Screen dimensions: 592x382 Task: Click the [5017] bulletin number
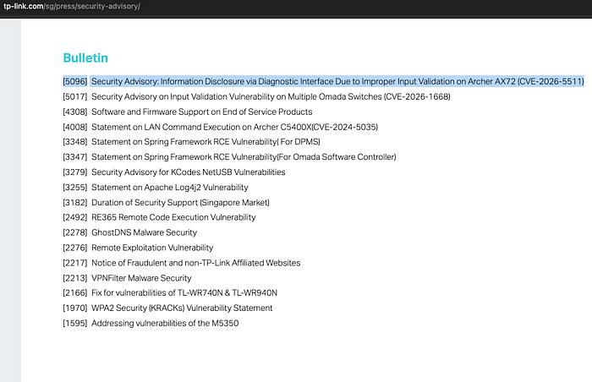coord(74,96)
